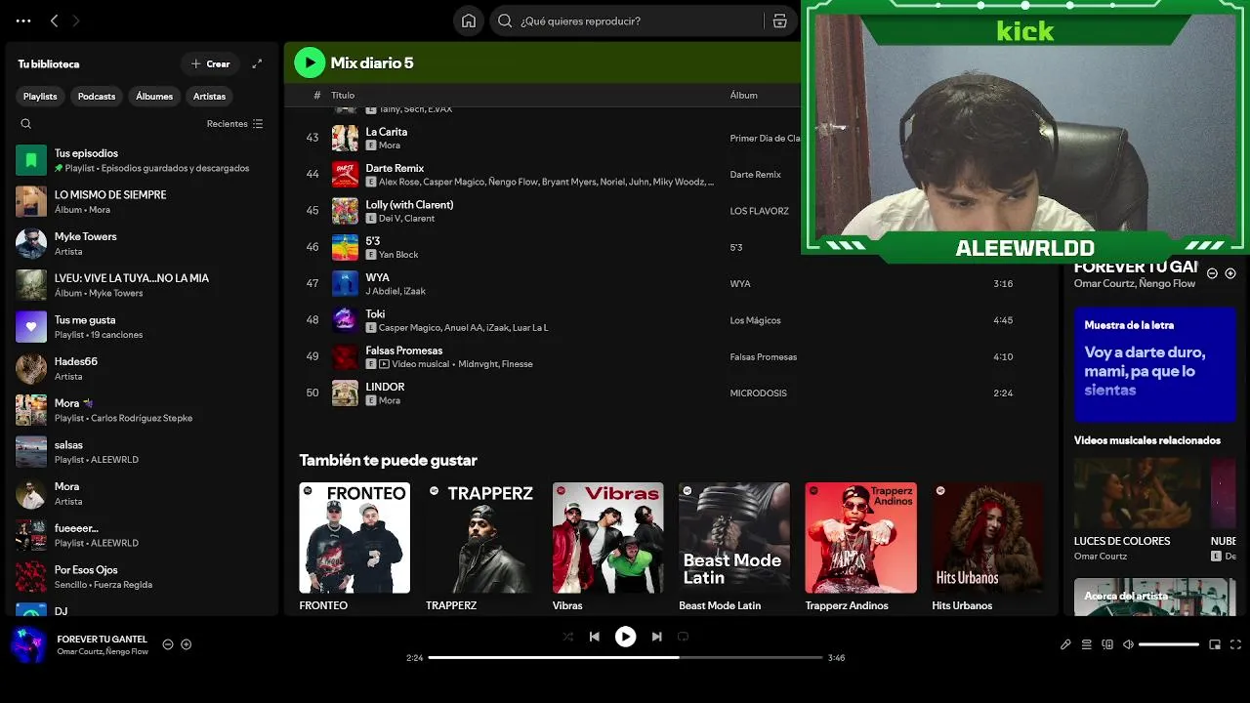Click Muestra de la letra lyrics card
The image size is (1250, 703).
pyautogui.click(x=1155, y=364)
